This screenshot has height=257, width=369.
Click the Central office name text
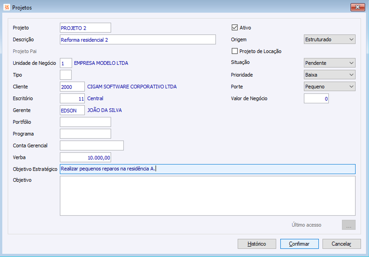pos(95,98)
